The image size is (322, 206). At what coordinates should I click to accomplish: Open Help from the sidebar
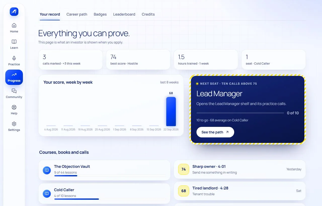pyautogui.click(x=14, y=110)
